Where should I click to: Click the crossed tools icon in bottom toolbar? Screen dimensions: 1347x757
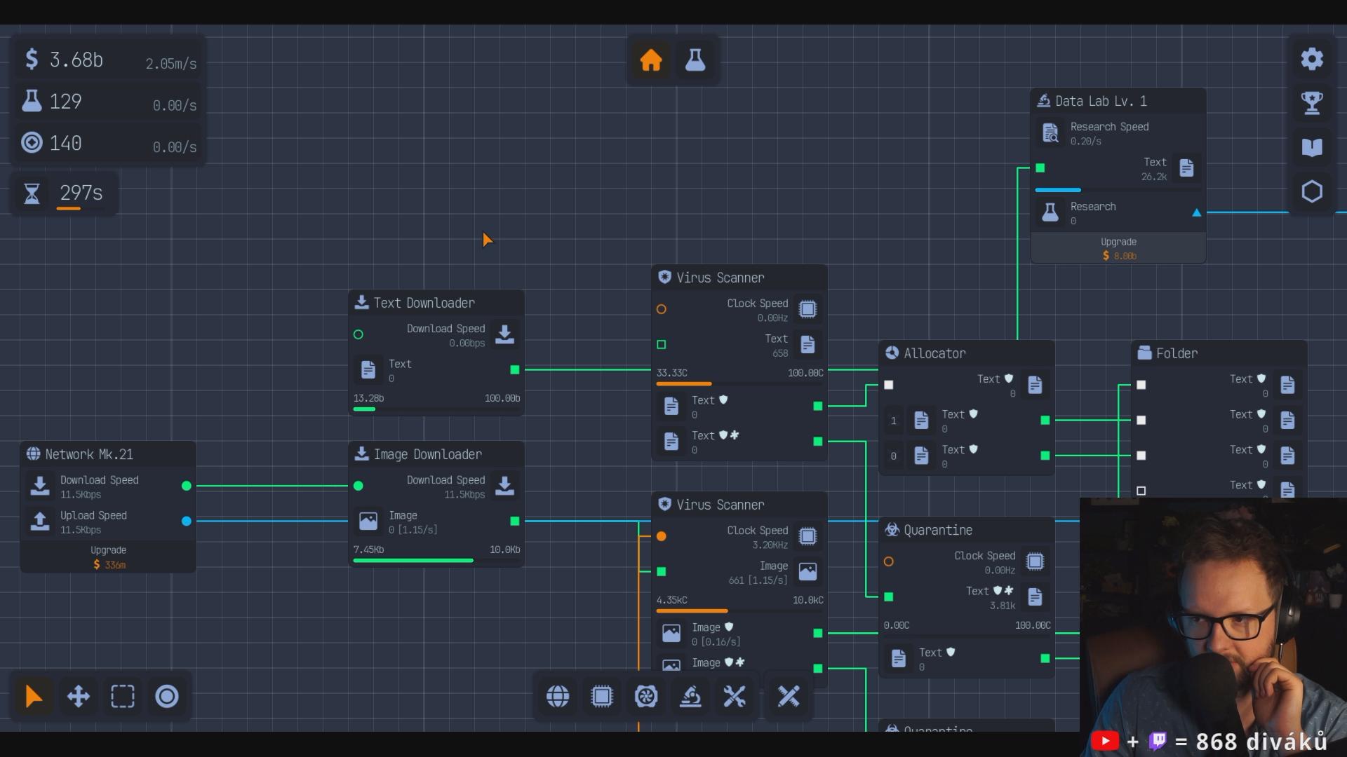pyautogui.click(x=735, y=696)
